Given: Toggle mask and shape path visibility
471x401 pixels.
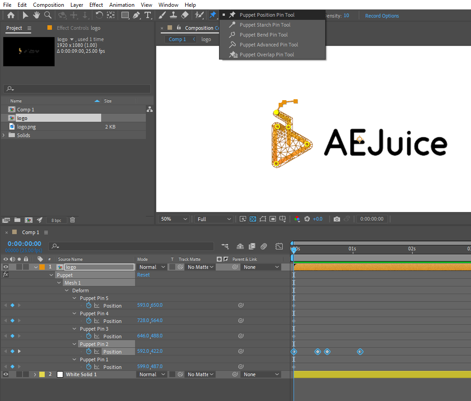Looking at the screenshot, I should coord(263,219).
